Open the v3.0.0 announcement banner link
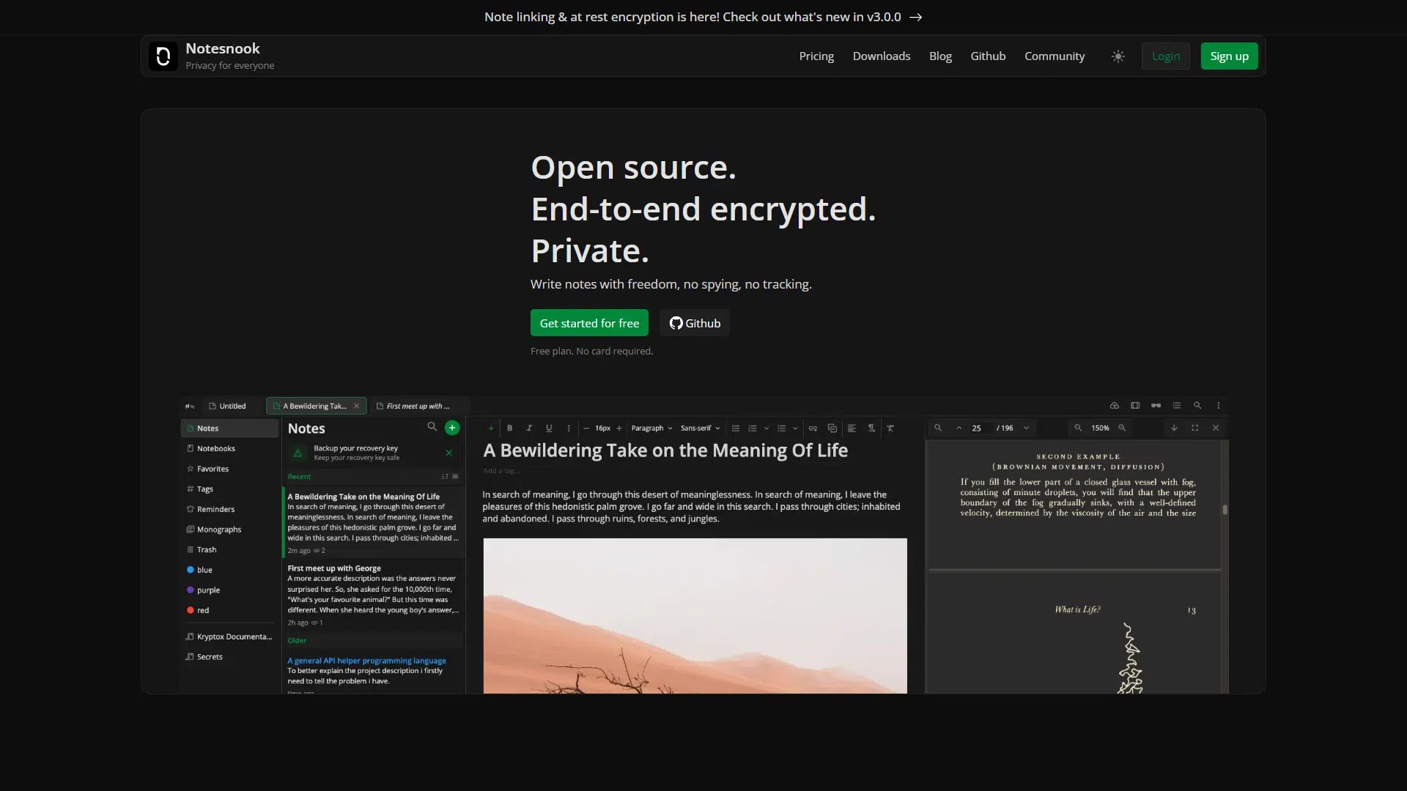 click(703, 17)
